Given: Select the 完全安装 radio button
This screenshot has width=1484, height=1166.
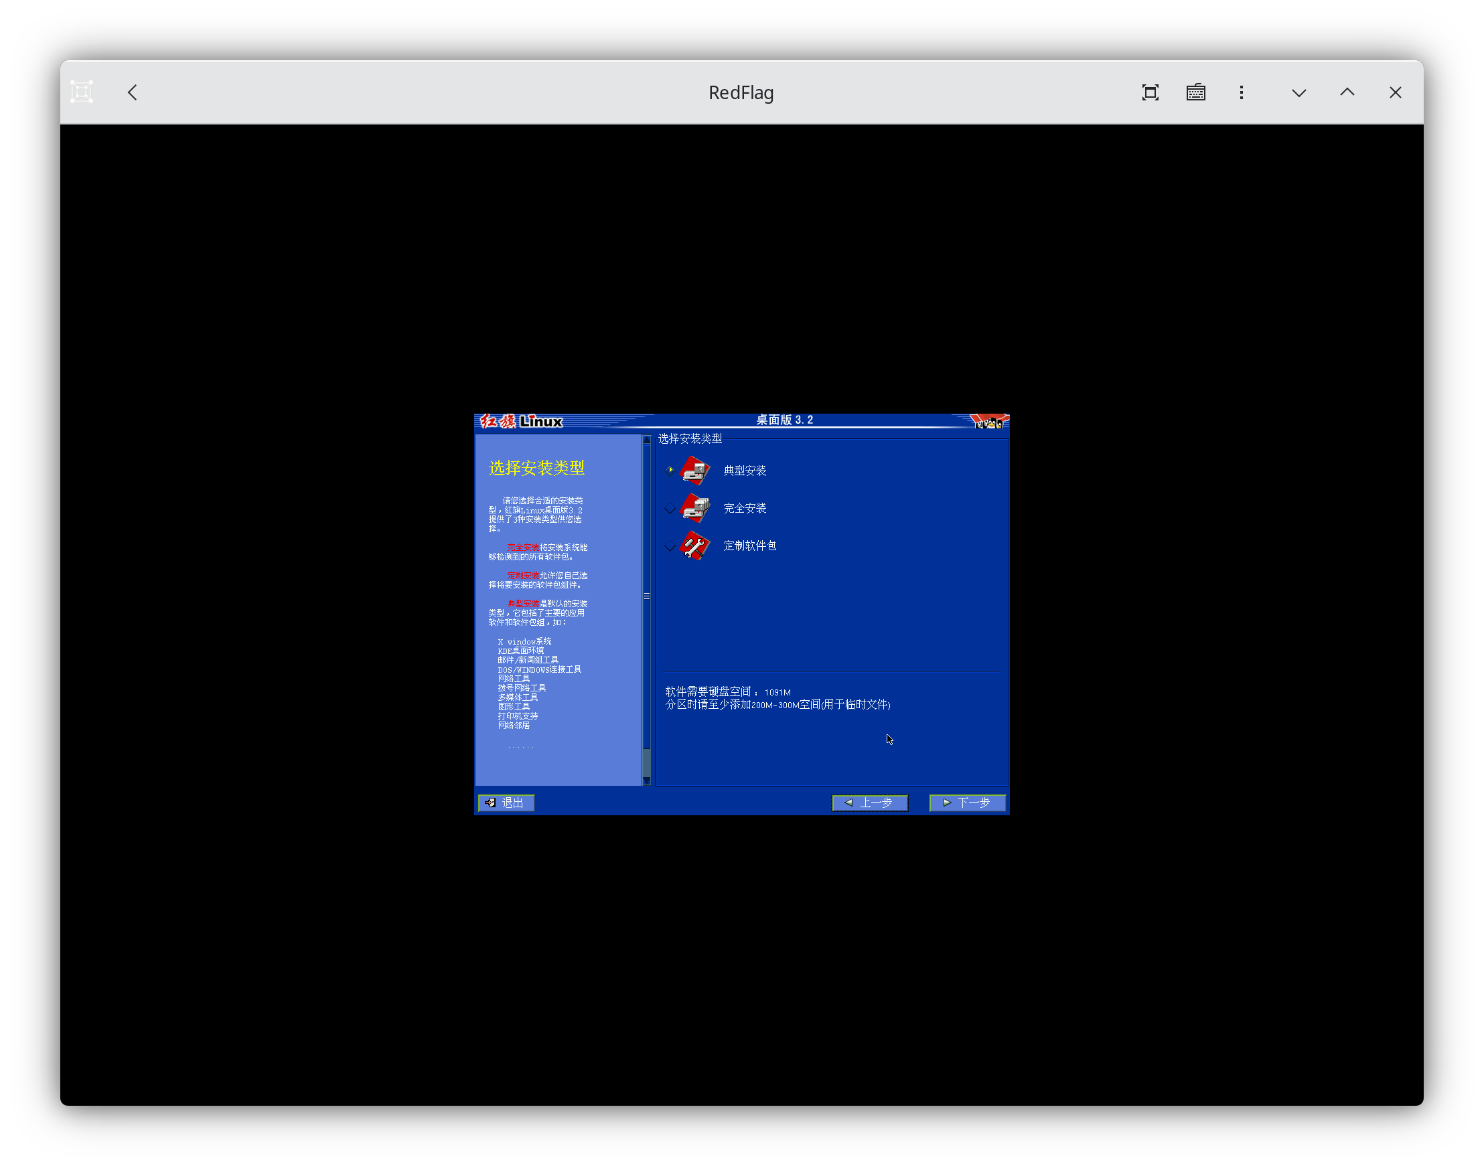Looking at the screenshot, I should tap(670, 508).
